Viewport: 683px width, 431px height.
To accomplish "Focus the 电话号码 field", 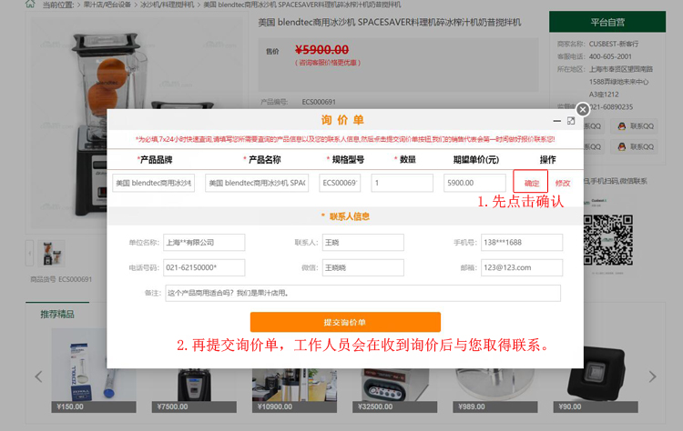I will pos(204,267).
